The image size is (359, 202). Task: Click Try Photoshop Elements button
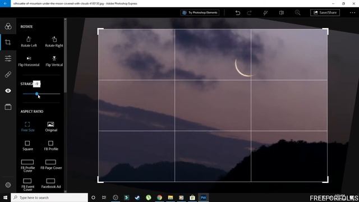pos(200,12)
